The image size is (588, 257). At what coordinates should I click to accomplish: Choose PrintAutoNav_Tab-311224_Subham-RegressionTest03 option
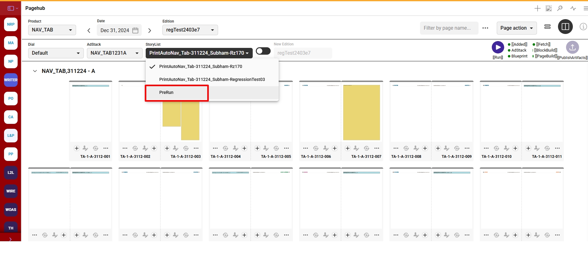(212, 79)
